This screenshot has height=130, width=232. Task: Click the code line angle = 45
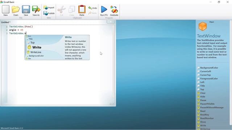tap(16, 30)
